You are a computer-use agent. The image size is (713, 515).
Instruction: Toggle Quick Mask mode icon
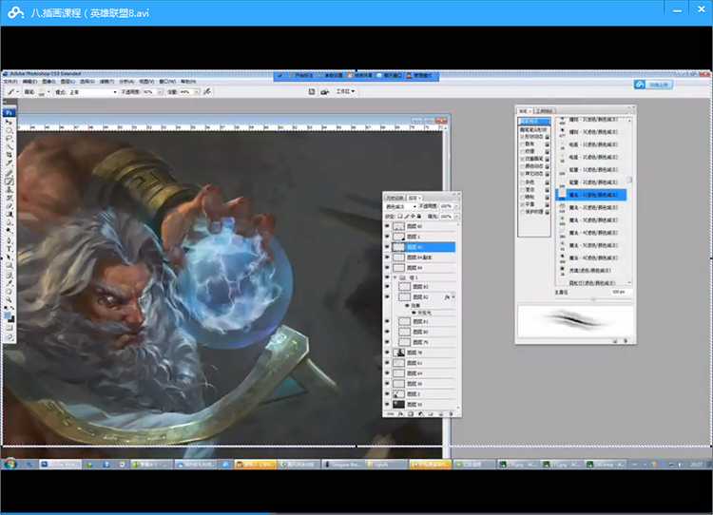coord(9,328)
